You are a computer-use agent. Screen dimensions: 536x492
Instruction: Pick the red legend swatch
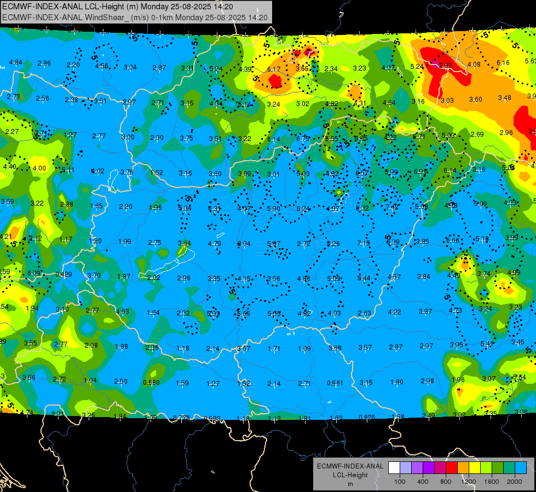click(x=452, y=468)
